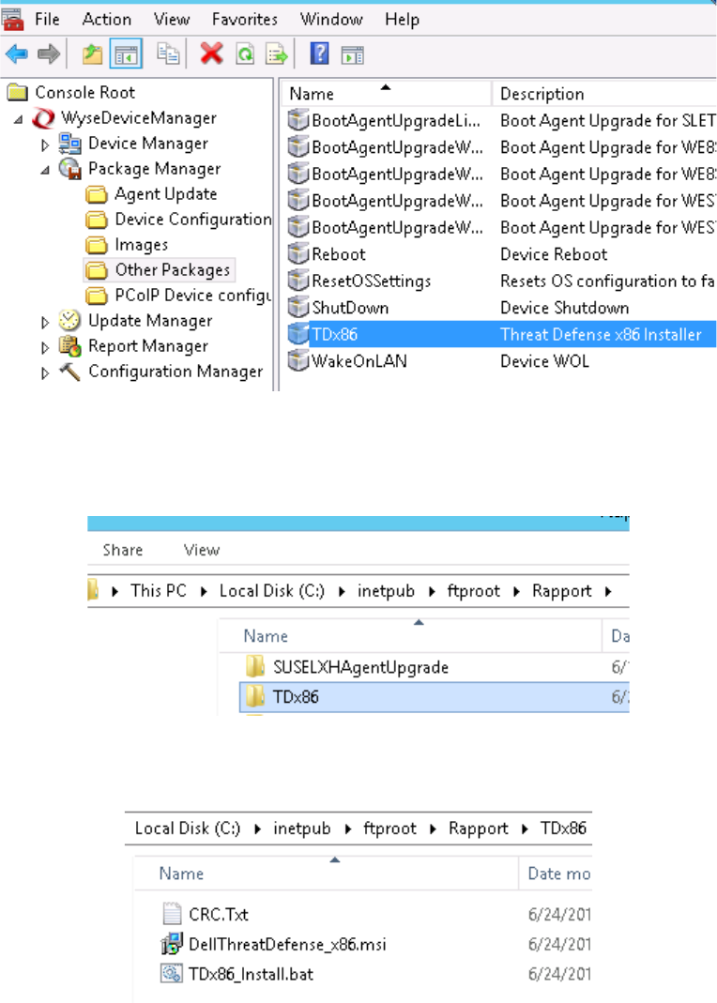The height and width of the screenshot is (1003, 717).
Task: Expand the Device Manager tree node
Action: (x=45, y=145)
